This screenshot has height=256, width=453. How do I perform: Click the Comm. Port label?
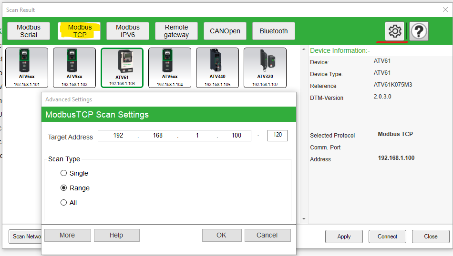tap(325, 148)
